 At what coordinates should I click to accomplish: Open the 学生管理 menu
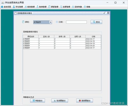click(x=18, y=7)
